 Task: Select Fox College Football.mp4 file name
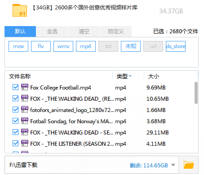(x=61, y=88)
